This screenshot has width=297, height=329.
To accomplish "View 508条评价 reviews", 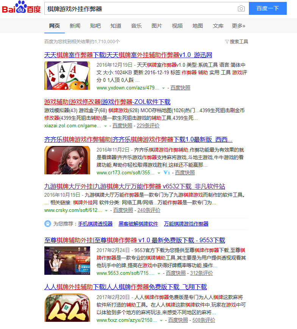I will click(x=204, y=320).
